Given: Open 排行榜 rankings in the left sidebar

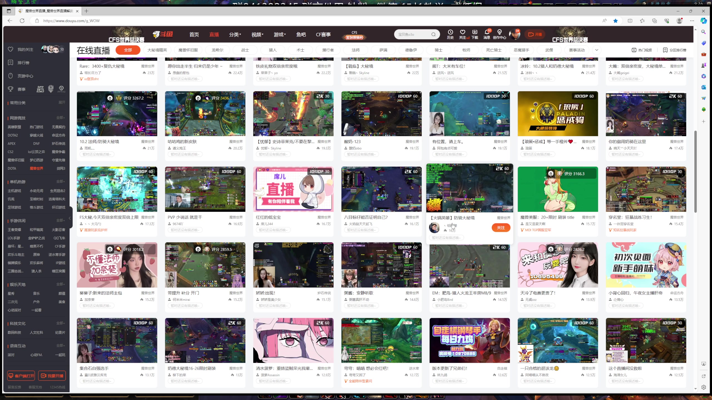Looking at the screenshot, I should tap(23, 63).
